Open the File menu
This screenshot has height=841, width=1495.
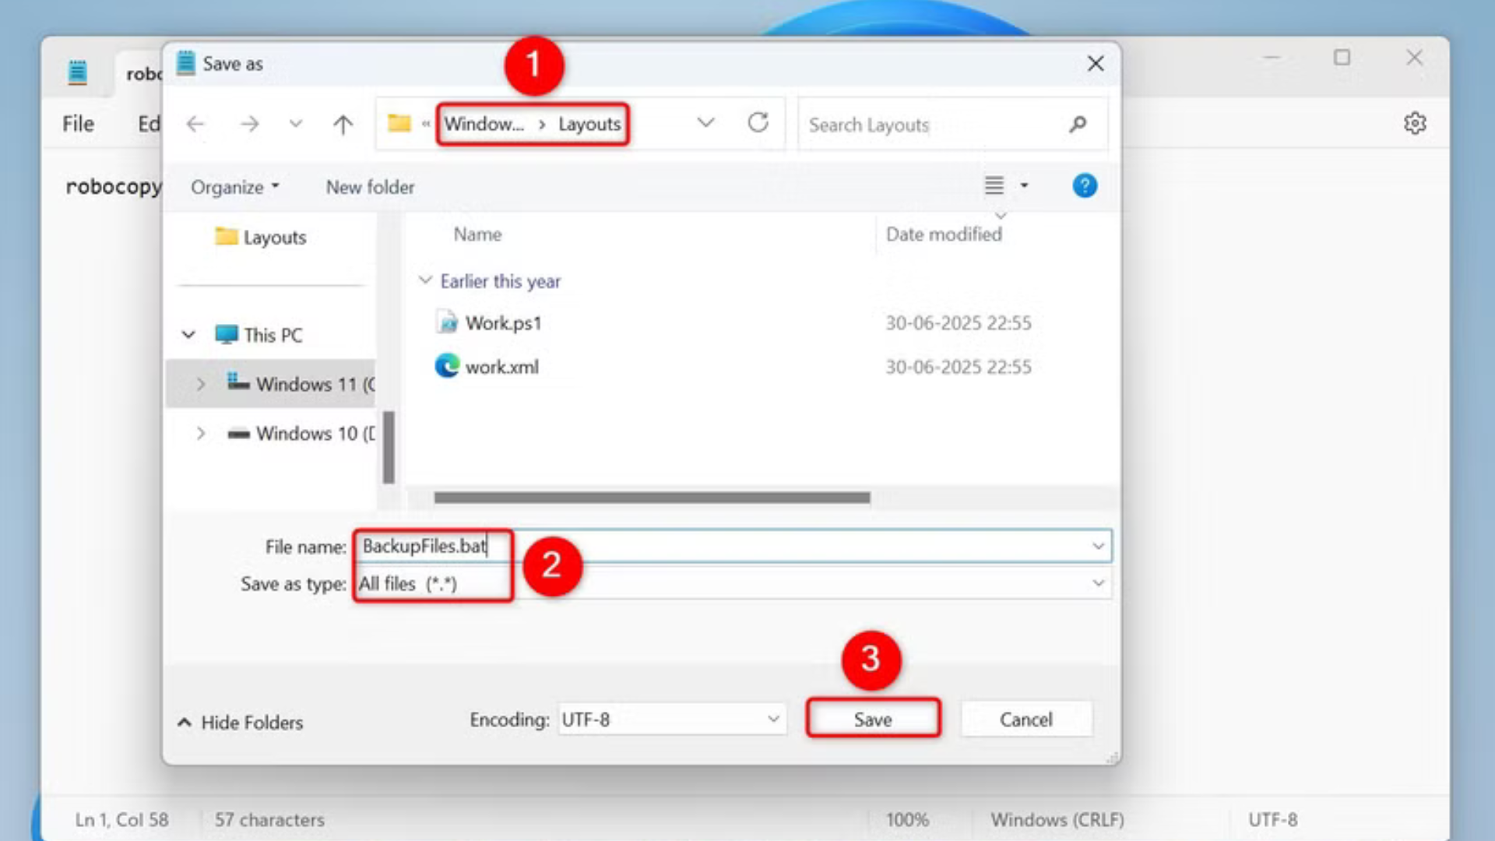[x=77, y=123]
